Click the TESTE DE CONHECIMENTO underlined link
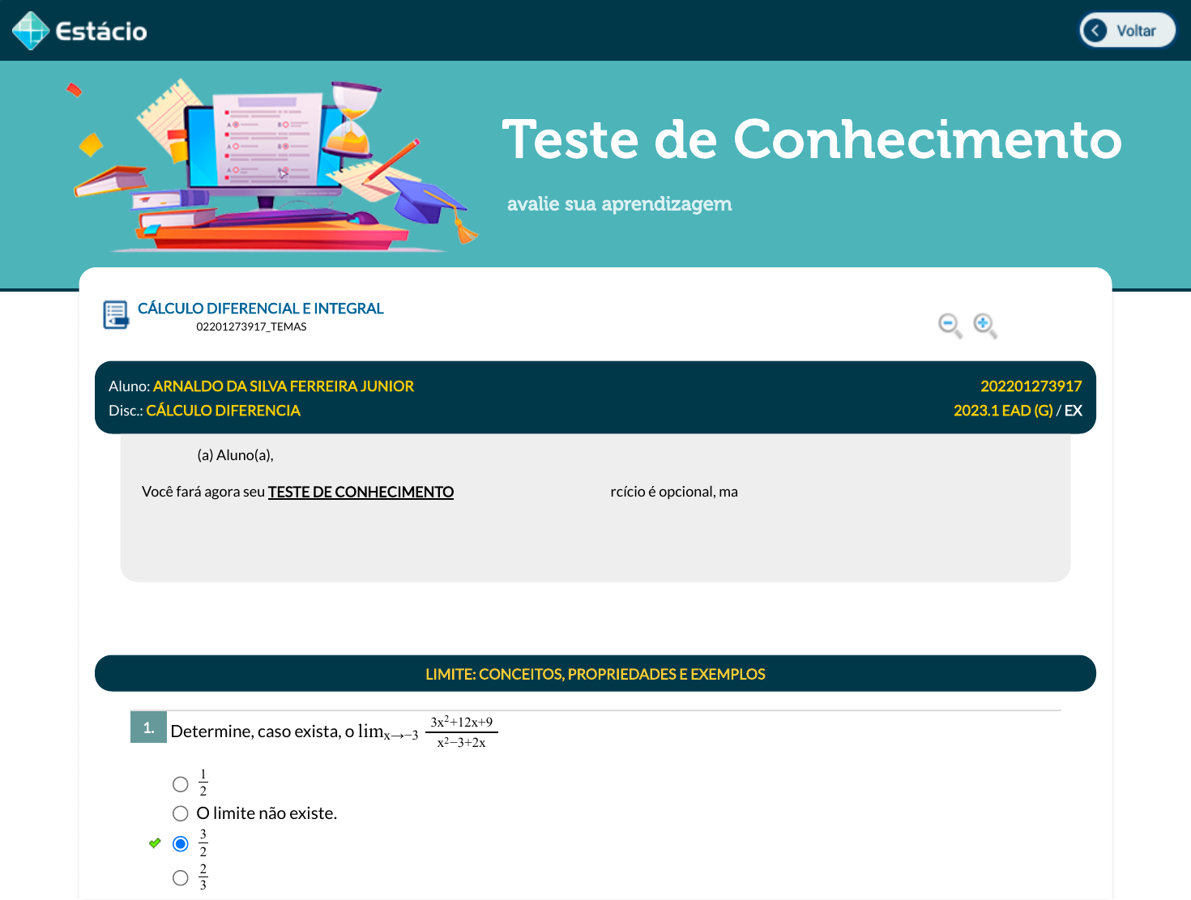Image resolution: width=1191 pixels, height=900 pixels. [361, 492]
